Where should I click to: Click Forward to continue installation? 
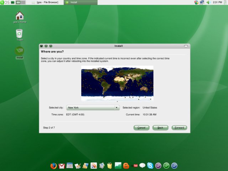click(179, 128)
